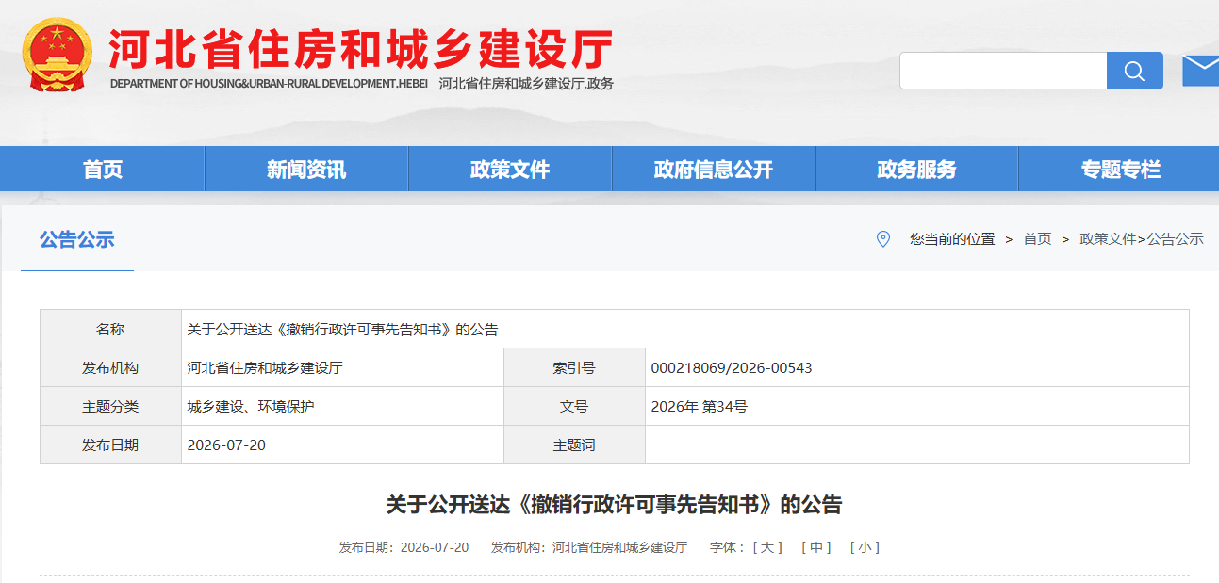Open the envelope mail icon
This screenshot has width=1219, height=583.
[1200, 70]
